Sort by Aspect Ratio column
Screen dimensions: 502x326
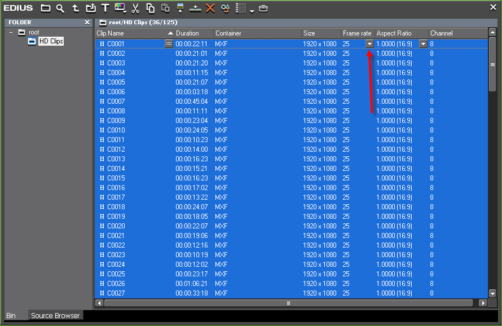pyautogui.click(x=402, y=33)
